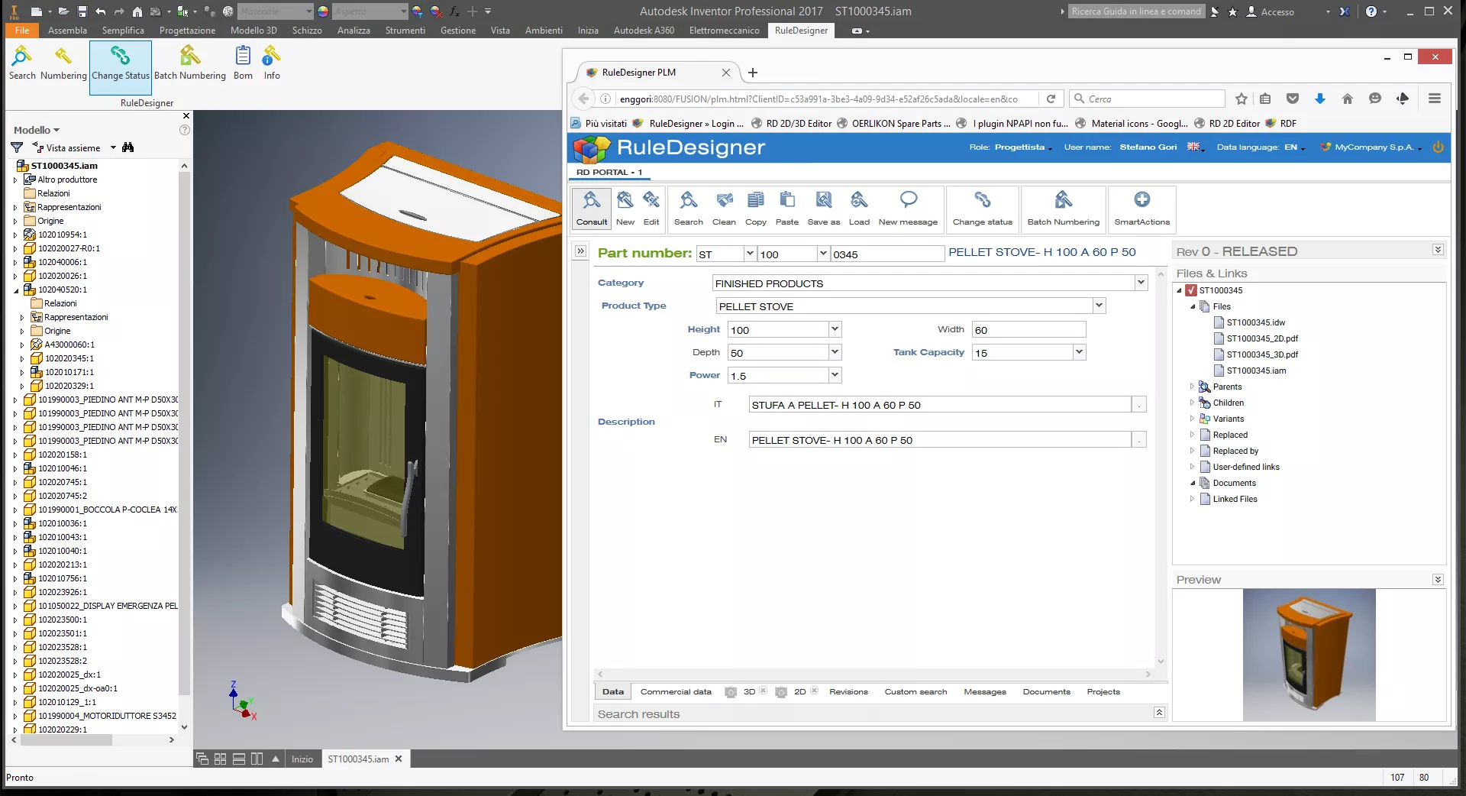
Task: Click the logout power icon in RuleDesigner header
Action: coord(1439,147)
